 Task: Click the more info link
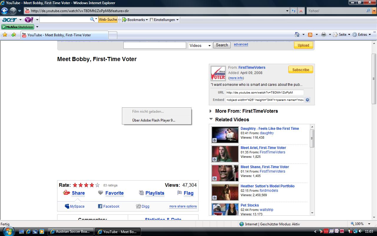[236, 78]
